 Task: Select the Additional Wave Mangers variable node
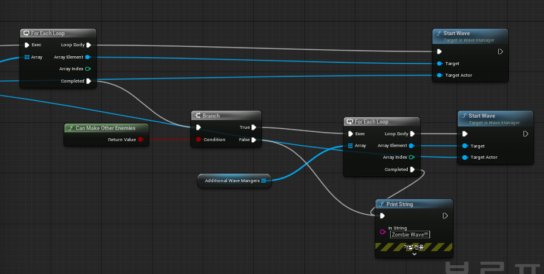click(x=234, y=180)
